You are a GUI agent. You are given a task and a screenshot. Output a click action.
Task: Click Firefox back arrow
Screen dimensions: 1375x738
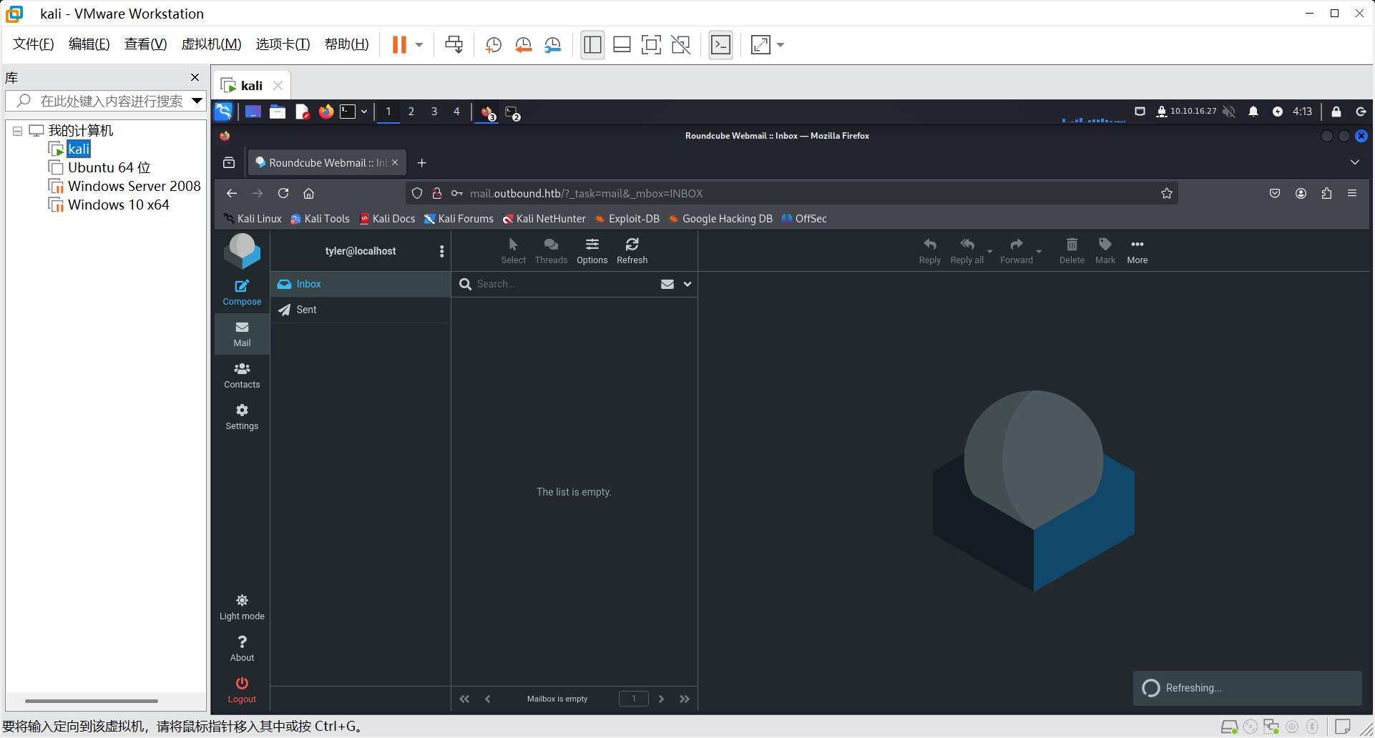[231, 193]
